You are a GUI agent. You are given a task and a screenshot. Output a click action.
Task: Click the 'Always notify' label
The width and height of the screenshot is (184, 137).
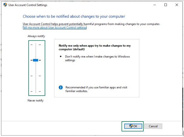click(36, 36)
